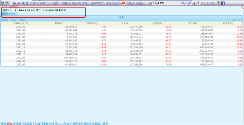The height and width of the screenshot is (125, 244).
Task: Open the 價值分析 link at bottom
Action: pos(89,123)
